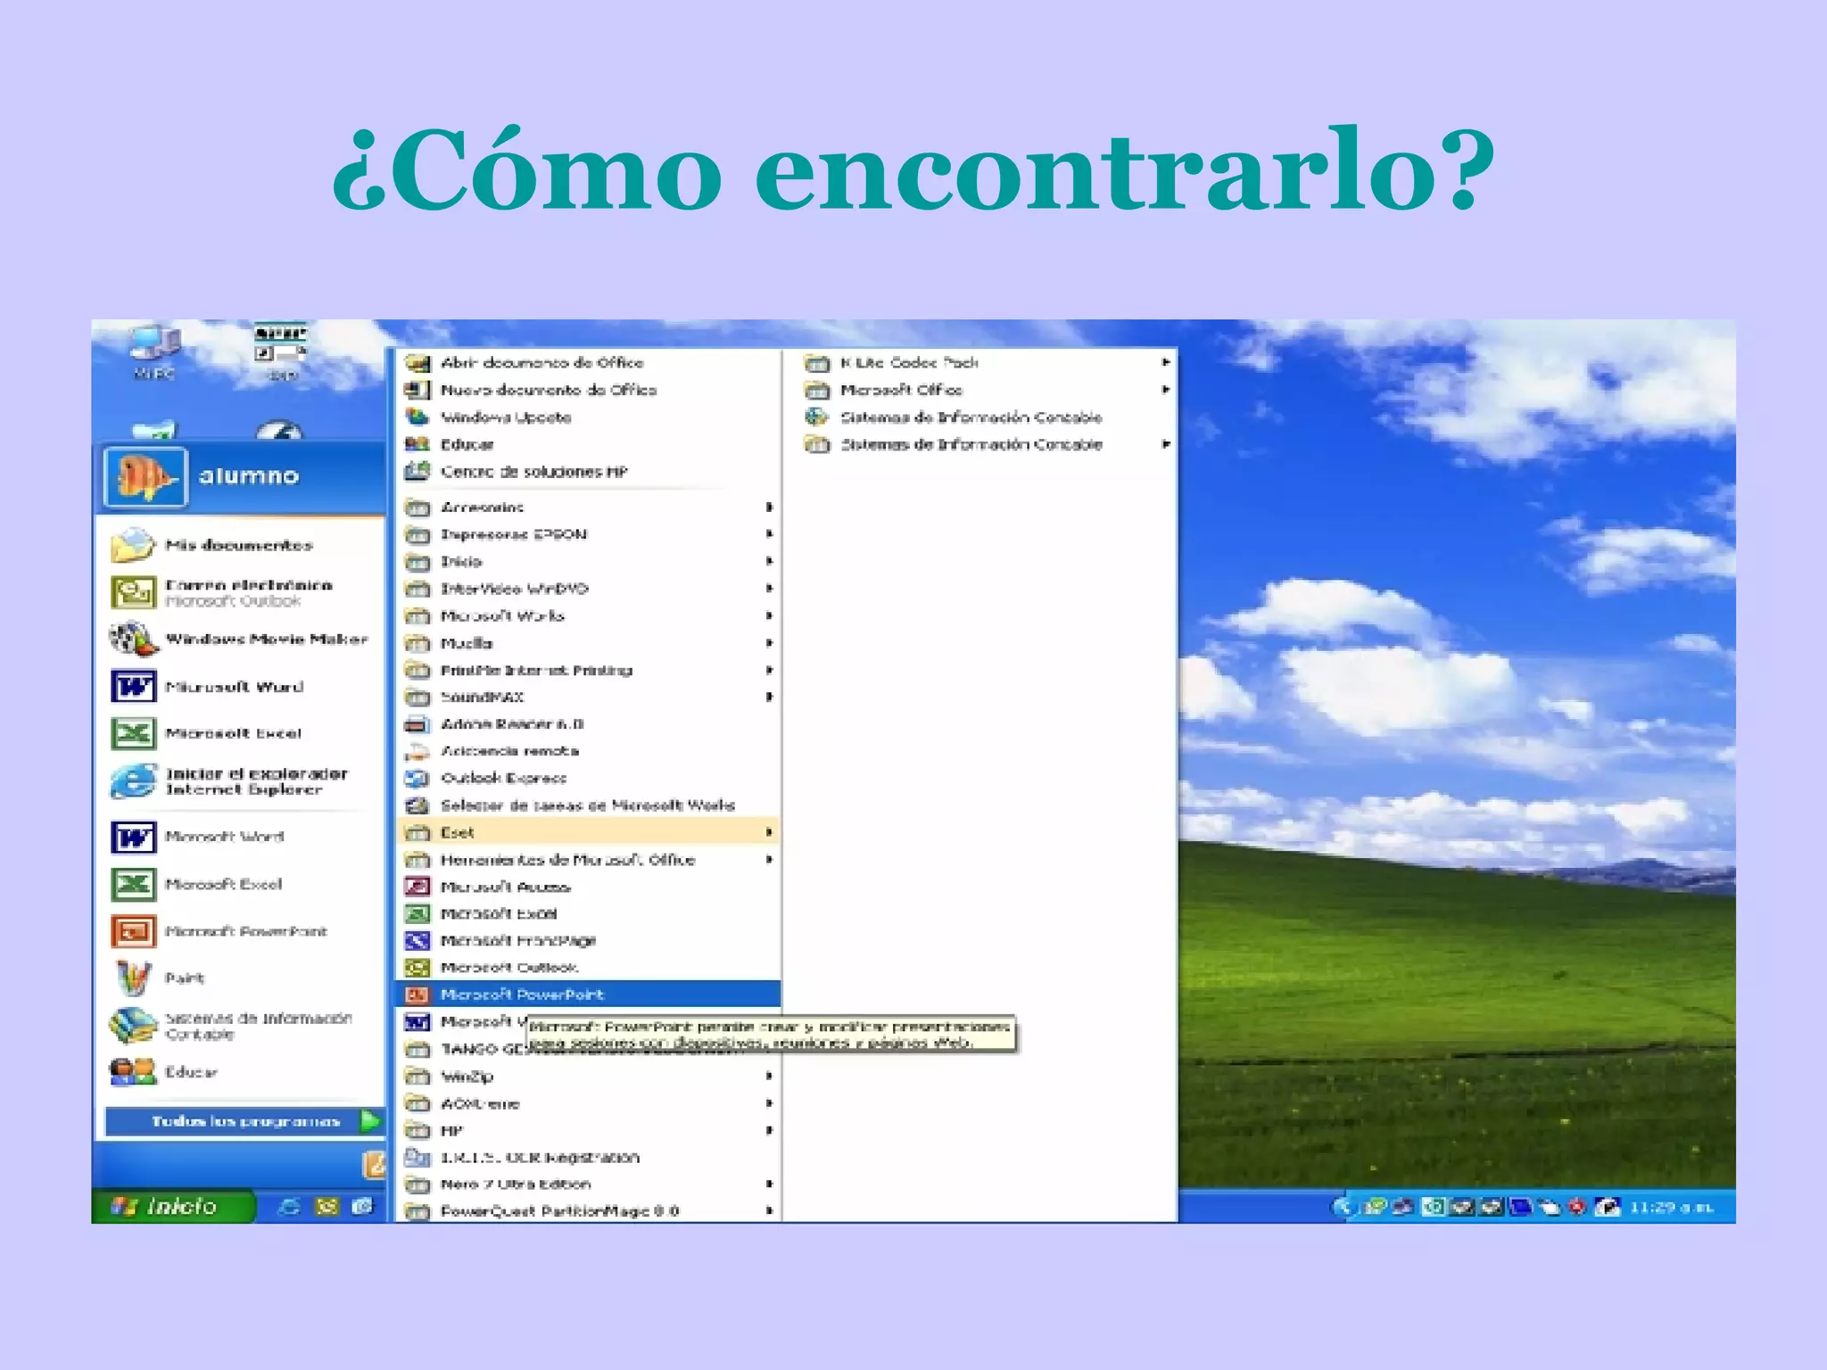This screenshot has height=1370, width=1827.
Task: Expand the InterVideo WinDVD submenu arrow
Action: click(769, 588)
